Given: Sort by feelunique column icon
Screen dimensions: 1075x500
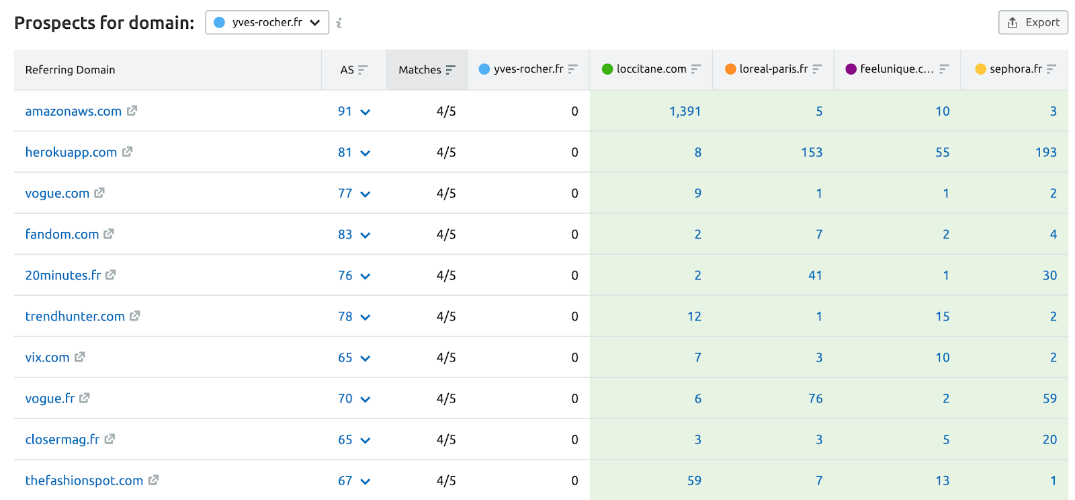Looking at the screenshot, I should pyautogui.click(x=944, y=69).
